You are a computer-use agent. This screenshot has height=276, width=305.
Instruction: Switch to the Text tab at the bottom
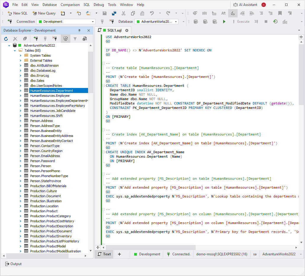104,254
